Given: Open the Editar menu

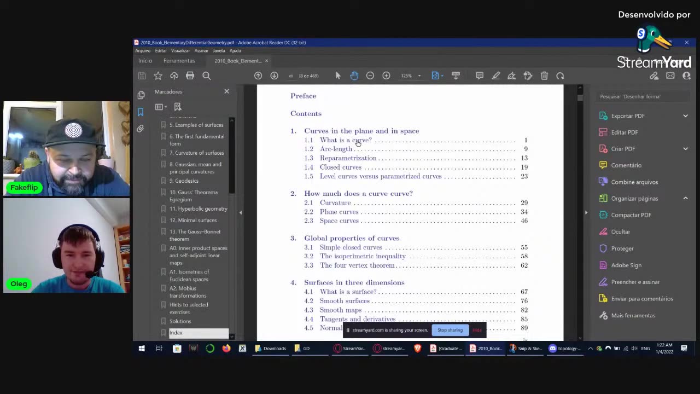Looking at the screenshot, I should point(161,50).
